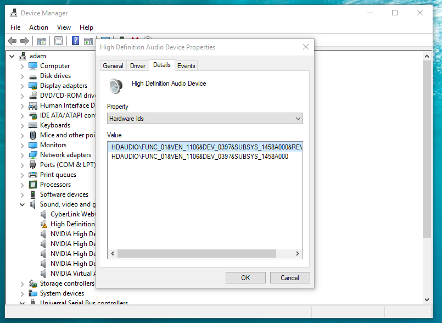Viewport: 442px width, 323px height.
Task: Click the Human Interface Devices icon
Action: tap(33, 106)
